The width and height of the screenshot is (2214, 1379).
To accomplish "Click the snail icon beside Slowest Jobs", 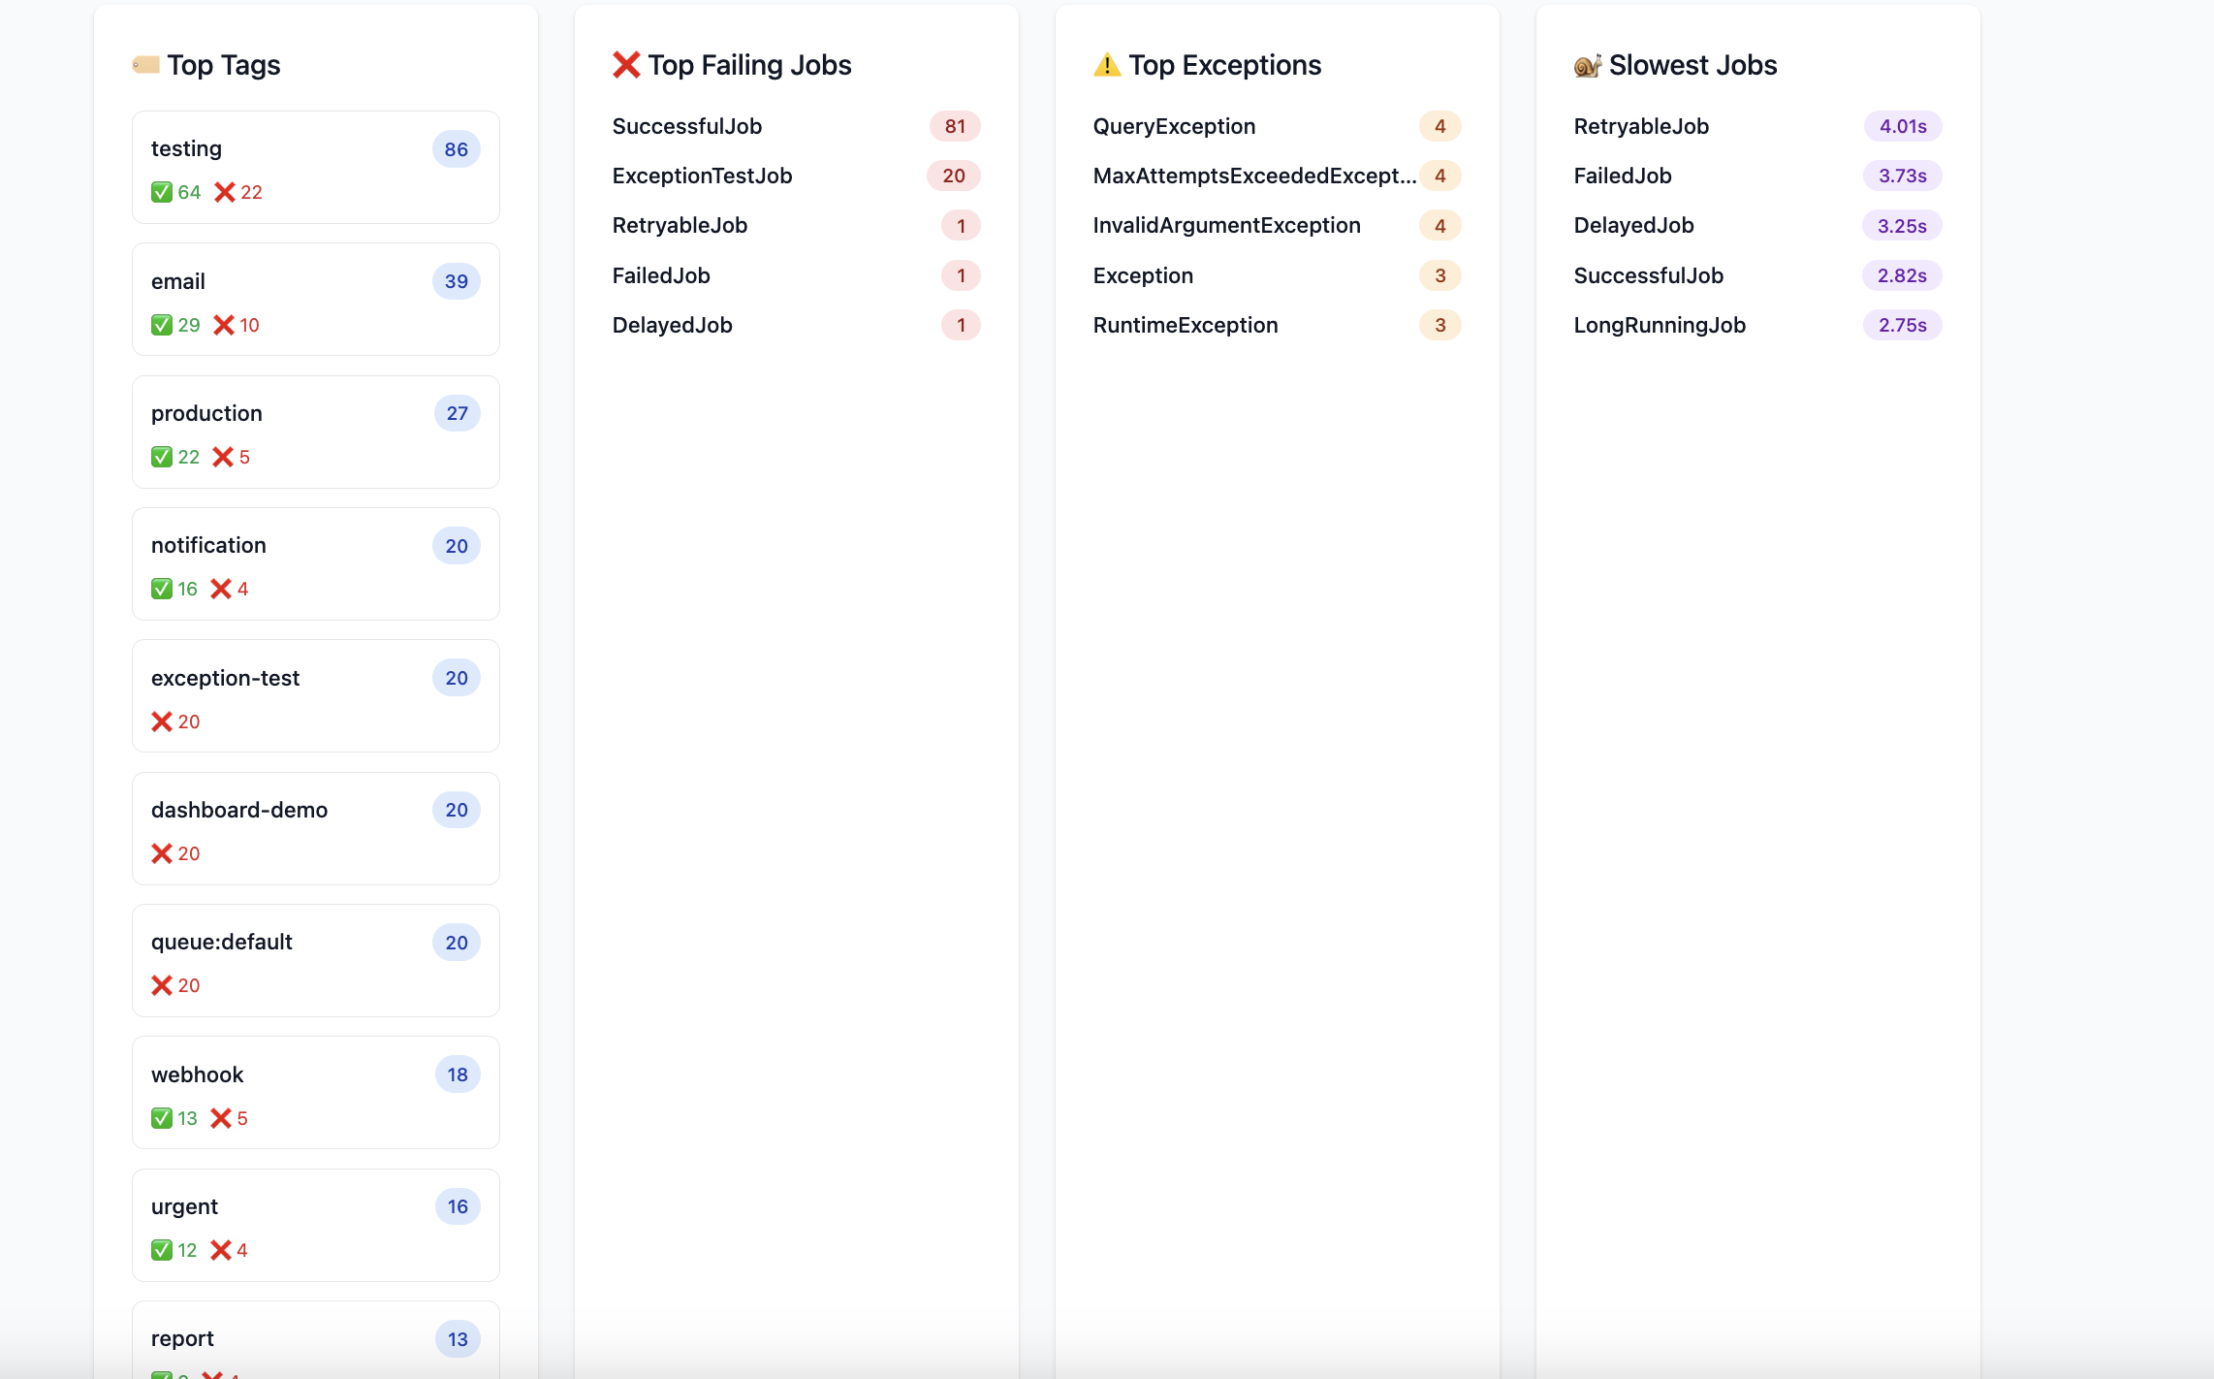I will (x=1588, y=64).
